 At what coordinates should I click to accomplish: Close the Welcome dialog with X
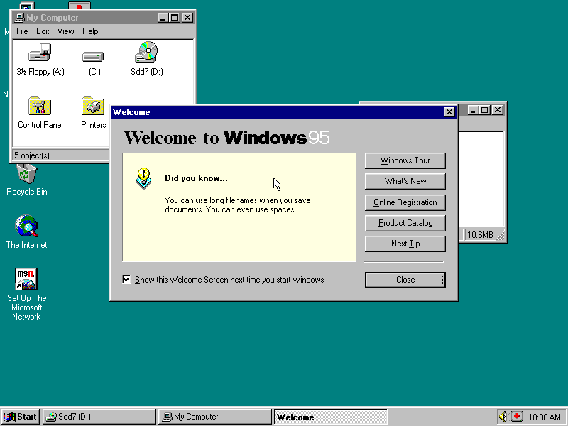(449, 112)
